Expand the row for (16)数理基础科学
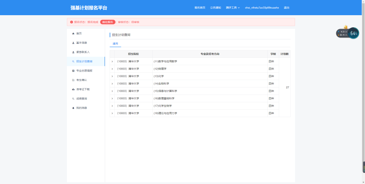 point(112,98)
